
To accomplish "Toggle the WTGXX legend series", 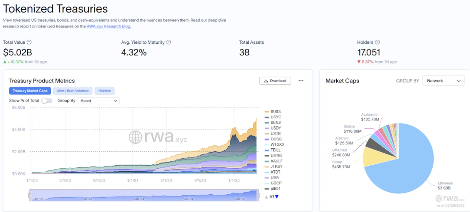I will 274,145.
